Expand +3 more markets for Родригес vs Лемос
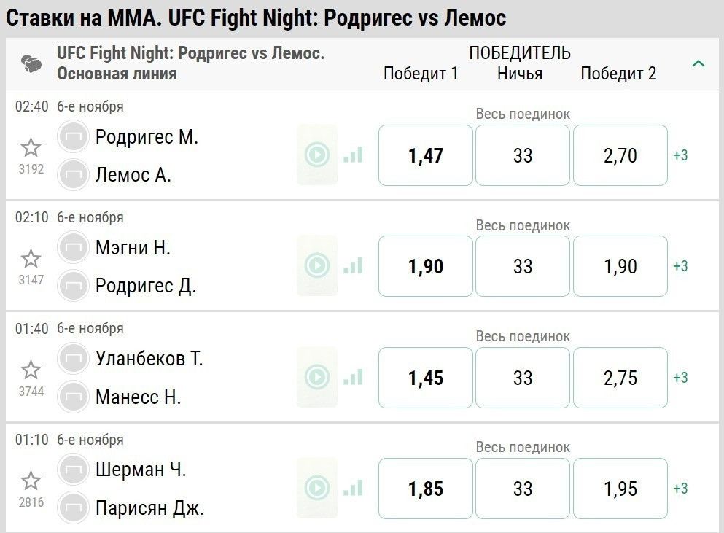The image size is (724, 533). [x=680, y=155]
